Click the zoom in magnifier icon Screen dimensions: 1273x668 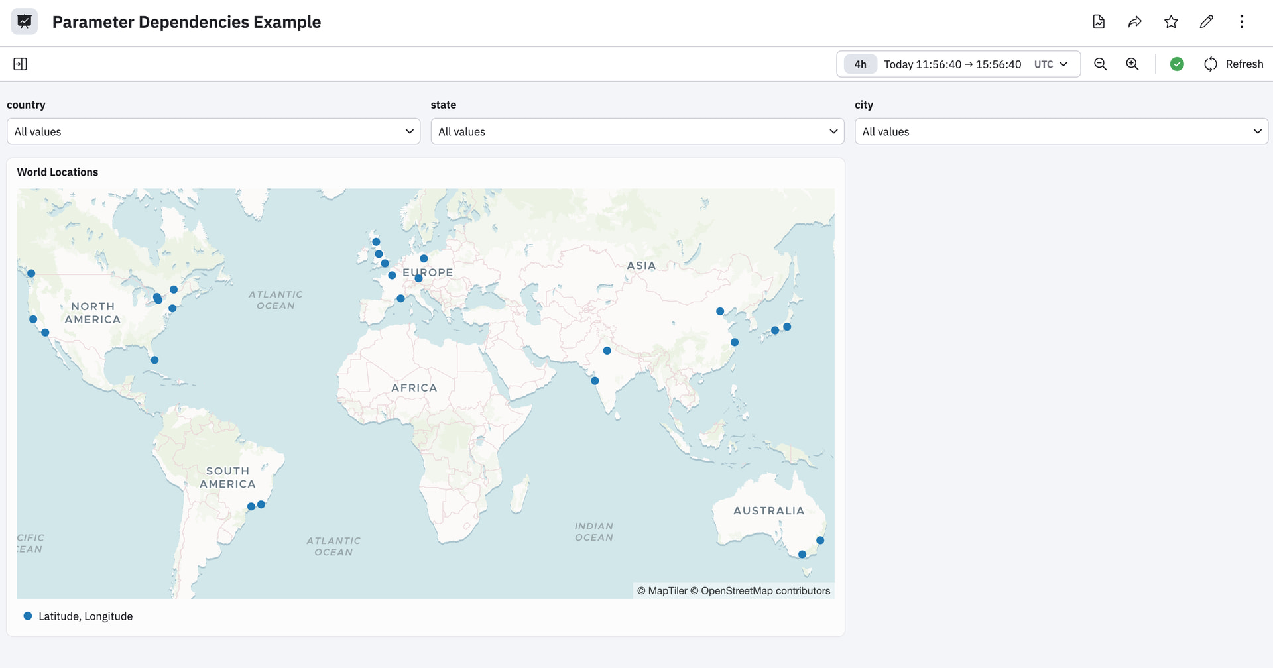point(1132,64)
